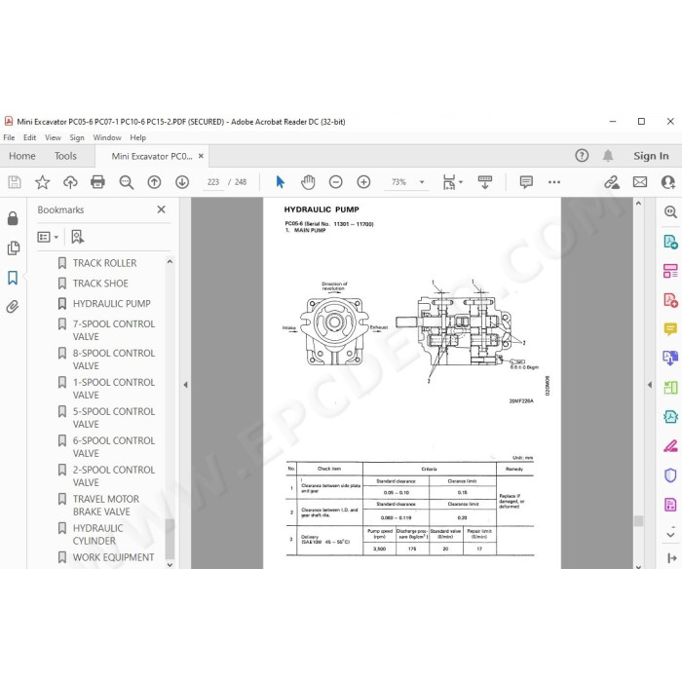The image size is (682, 682).
Task: Open the find text magnifier icon
Action: pos(126,182)
